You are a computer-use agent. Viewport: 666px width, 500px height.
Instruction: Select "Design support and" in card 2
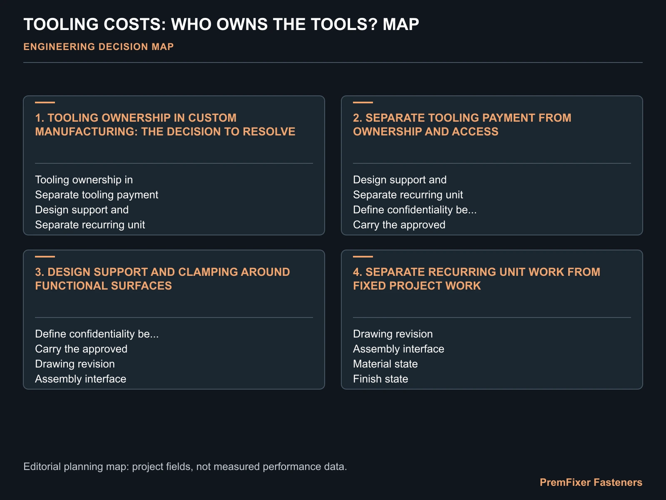click(400, 180)
